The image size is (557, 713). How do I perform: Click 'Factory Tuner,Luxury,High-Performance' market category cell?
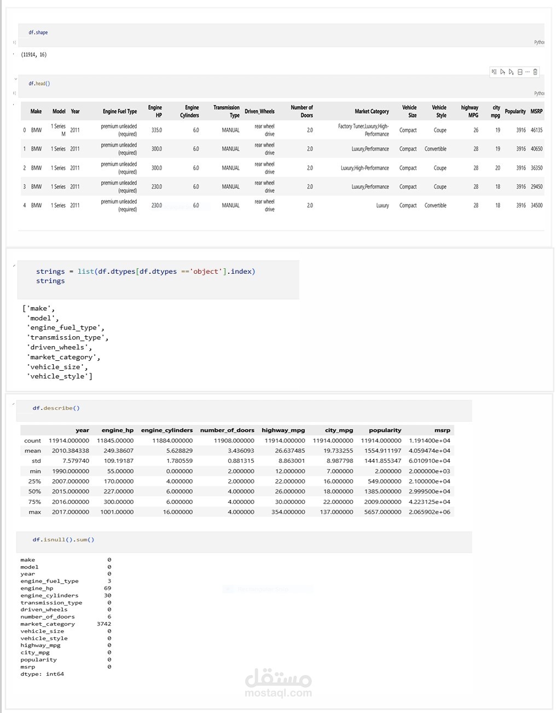[x=363, y=130]
